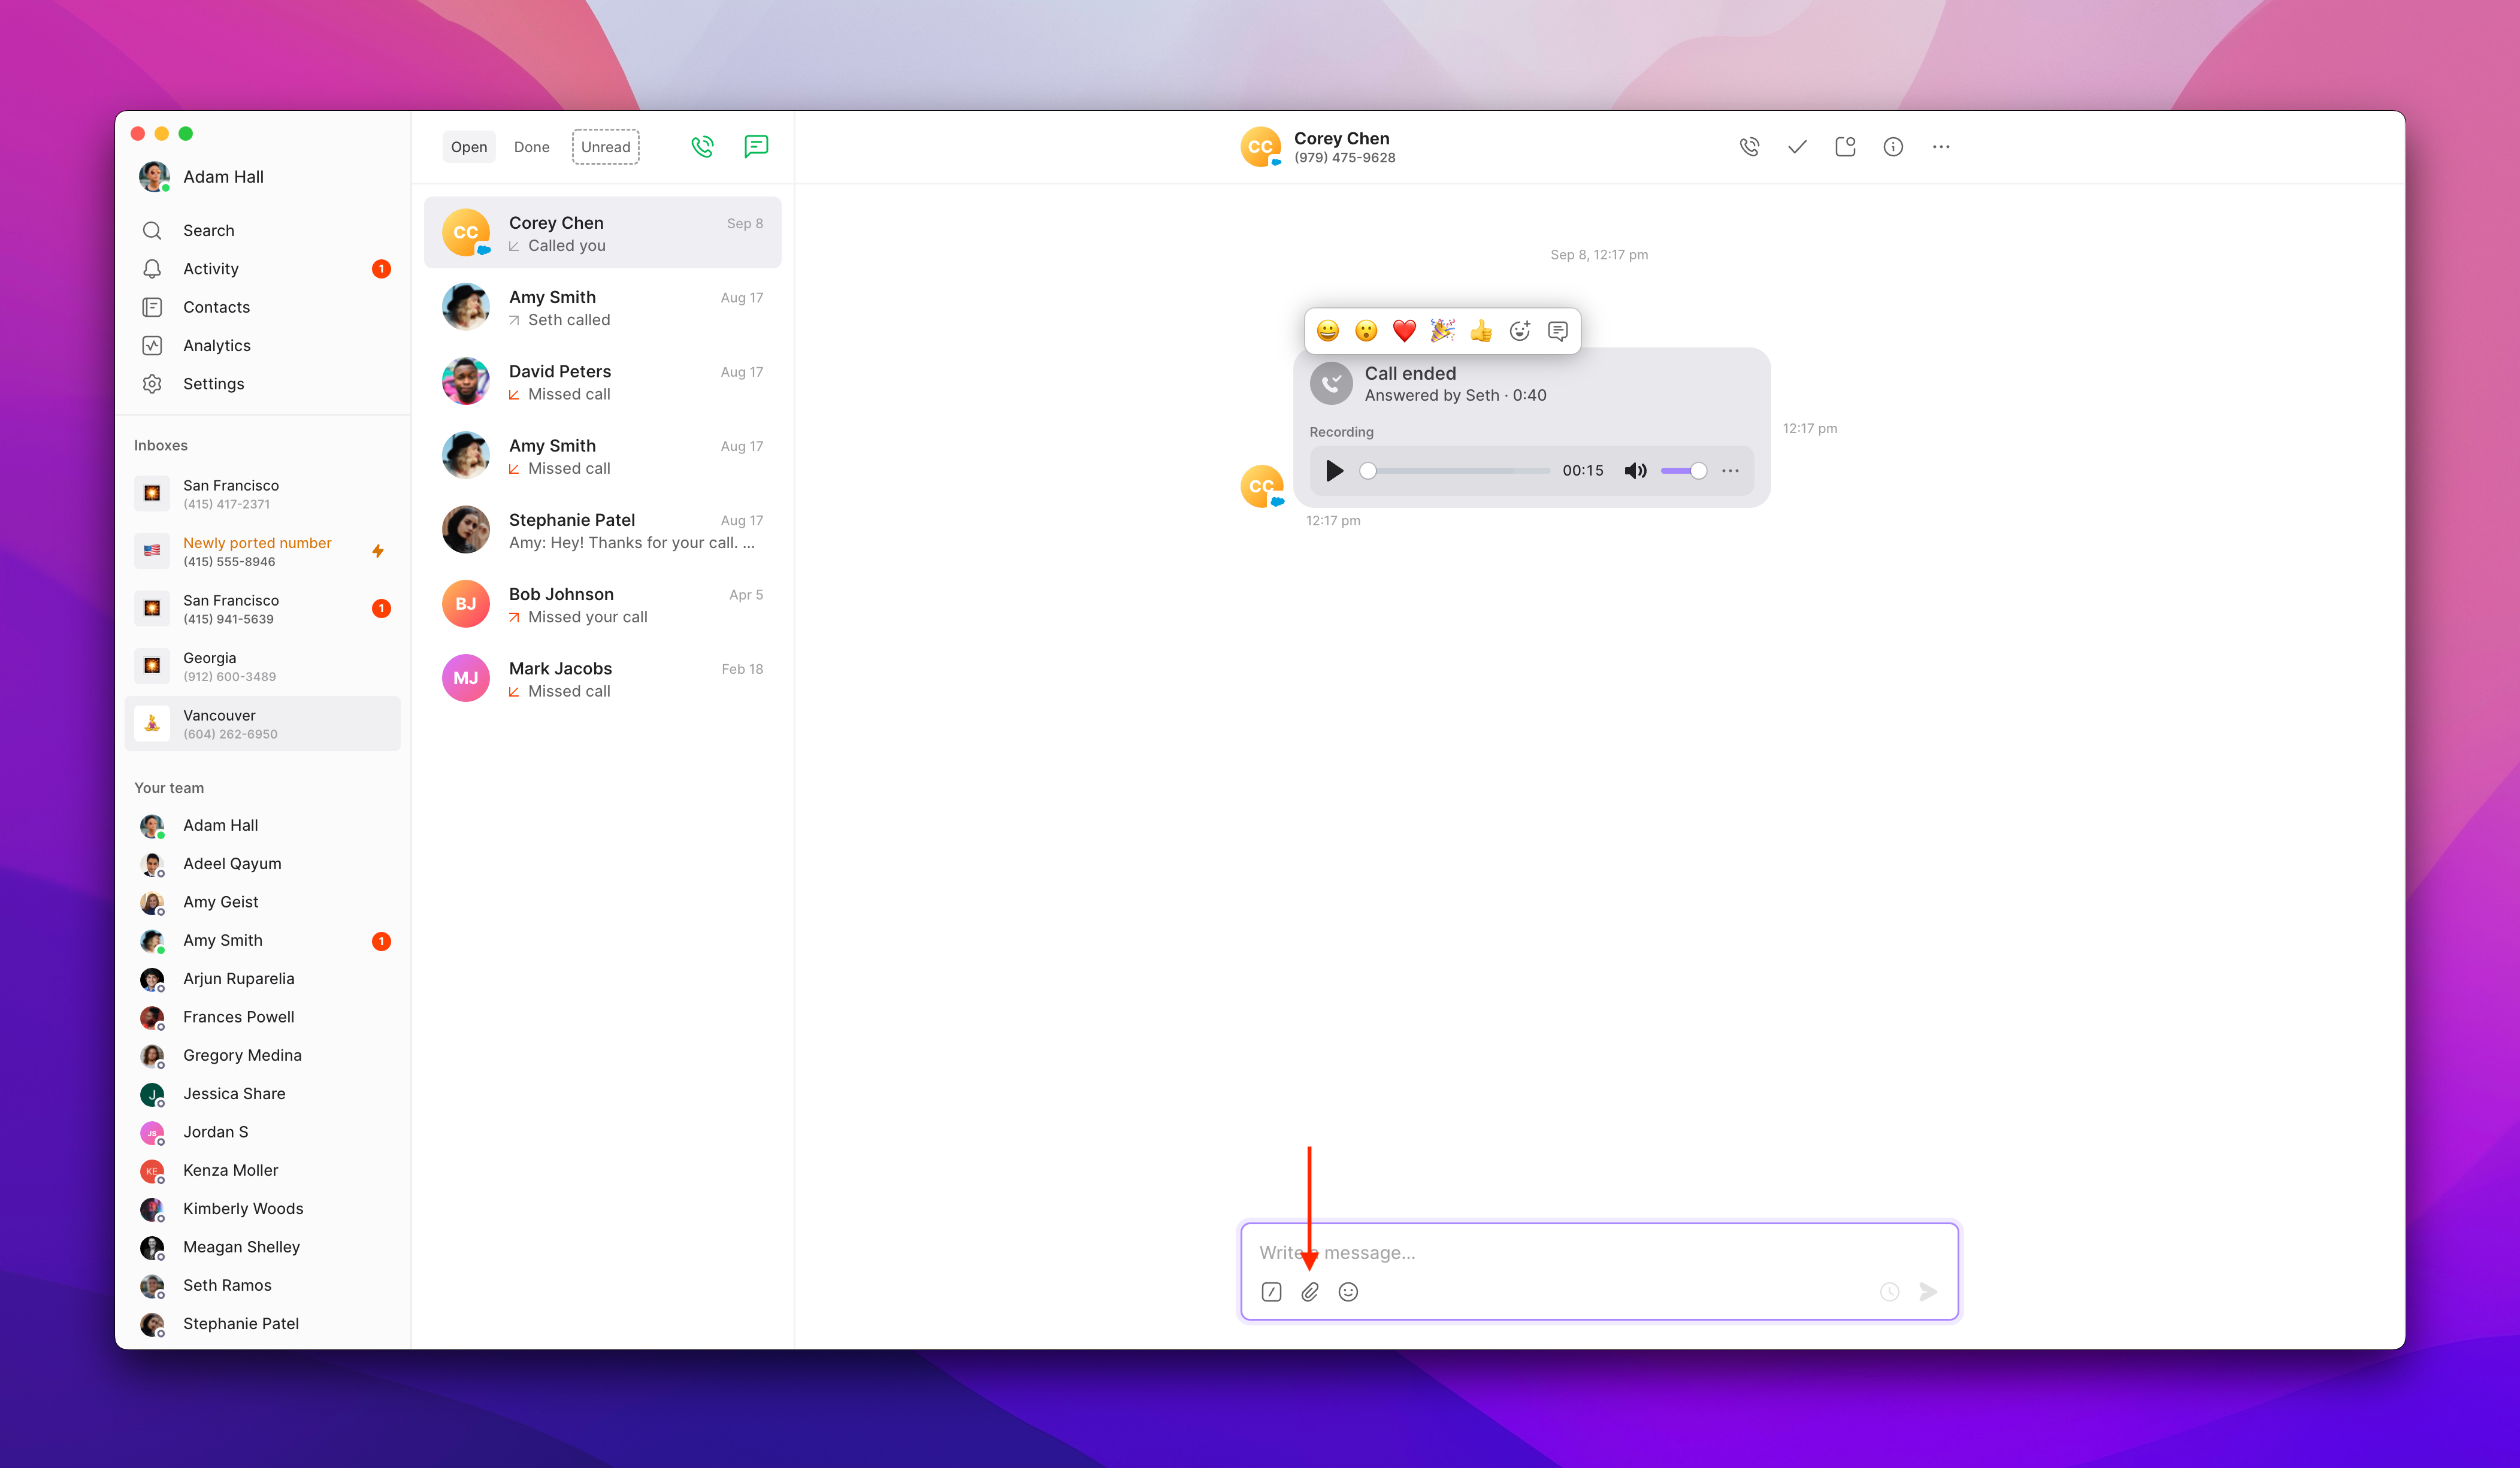
Task: Open Bob Johnson conversation
Action: (x=602, y=604)
